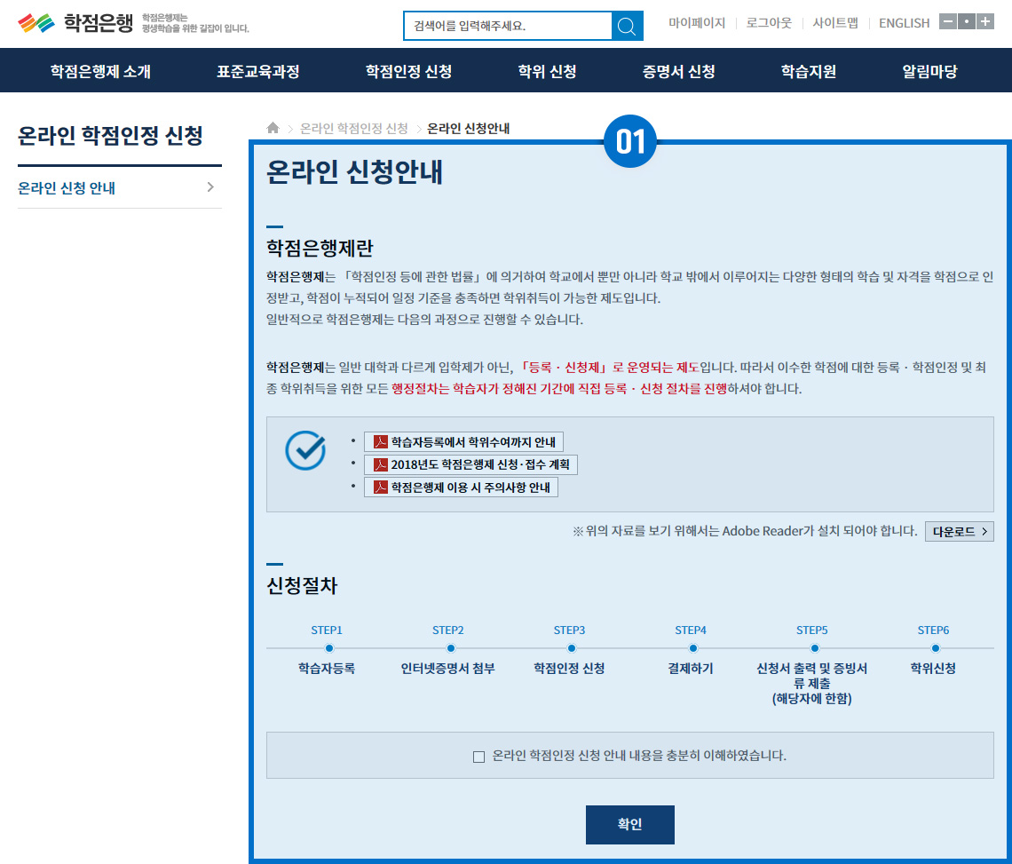
Task: Switch site language to ENGLISH
Action: tap(904, 23)
